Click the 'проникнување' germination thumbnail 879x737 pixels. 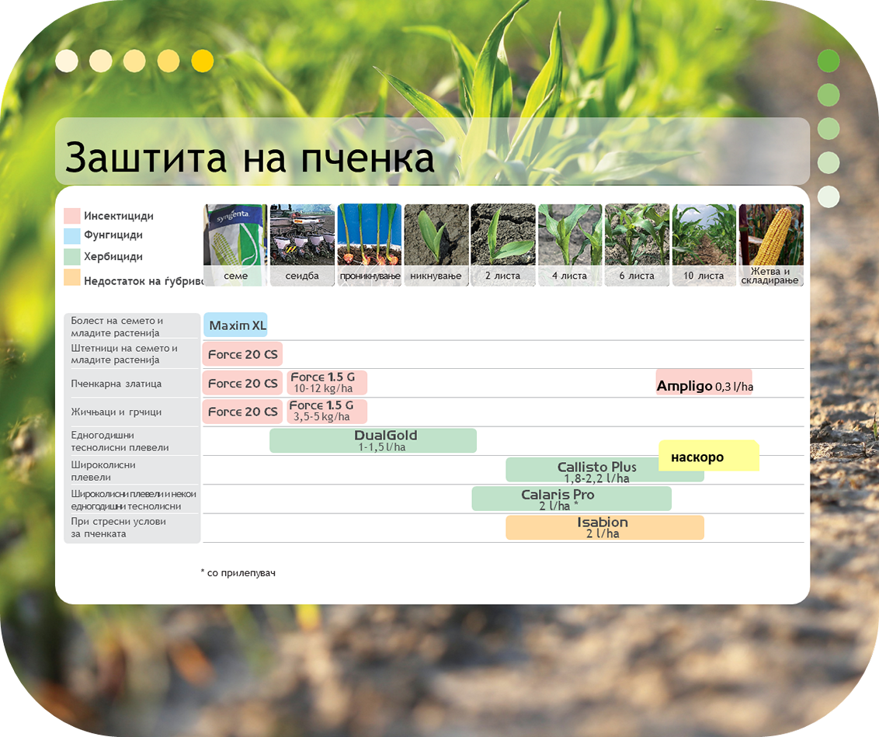point(370,245)
